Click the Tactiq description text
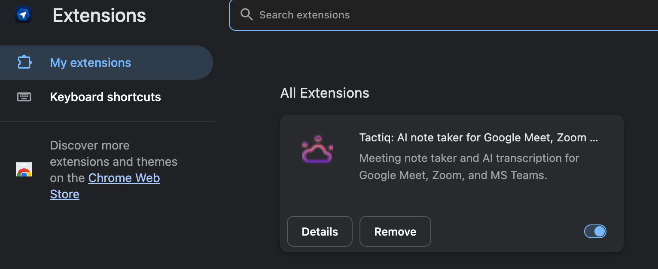 [469, 167]
